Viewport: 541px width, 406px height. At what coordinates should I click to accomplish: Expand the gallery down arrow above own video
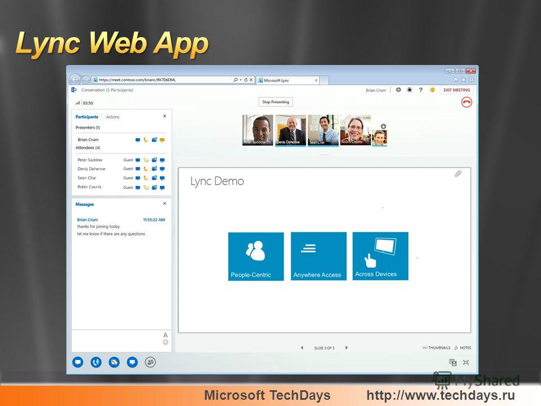383,126
